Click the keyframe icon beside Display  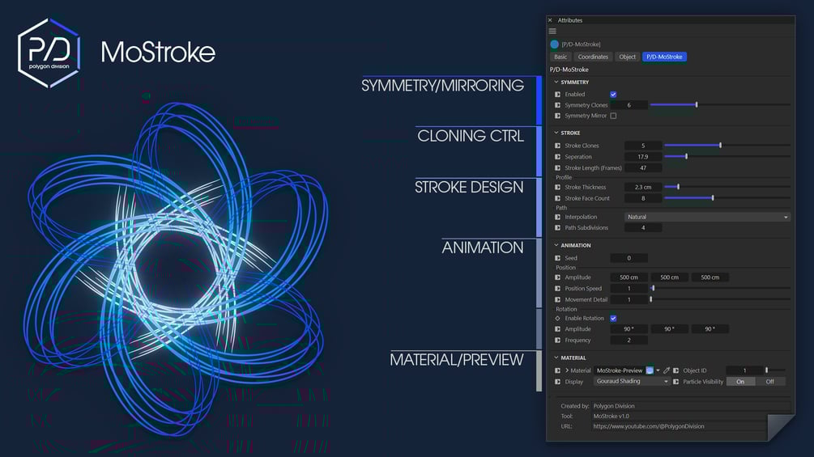[x=557, y=382]
